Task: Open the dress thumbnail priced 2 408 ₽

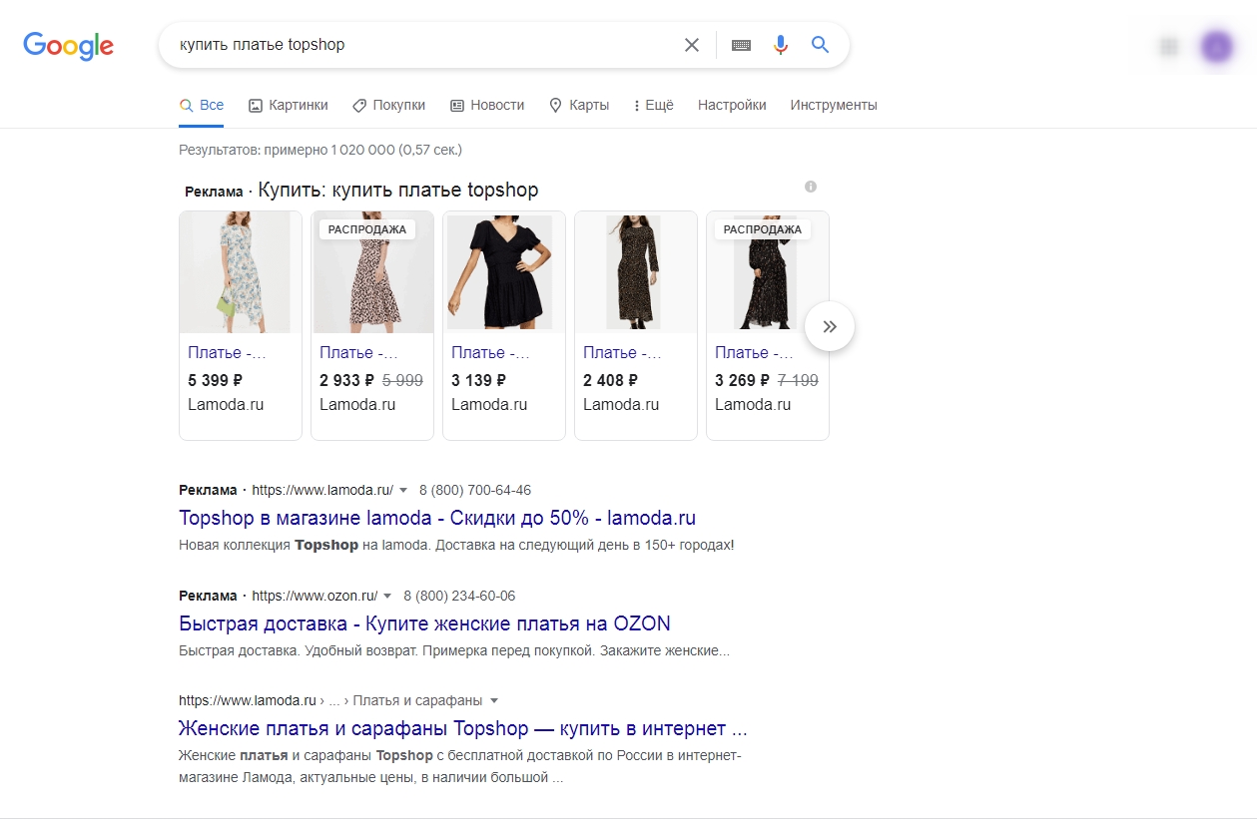Action: pos(636,271)
